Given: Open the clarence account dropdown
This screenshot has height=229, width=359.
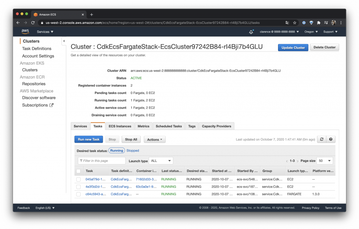Looking at the screenshot, I should point(279,32).
